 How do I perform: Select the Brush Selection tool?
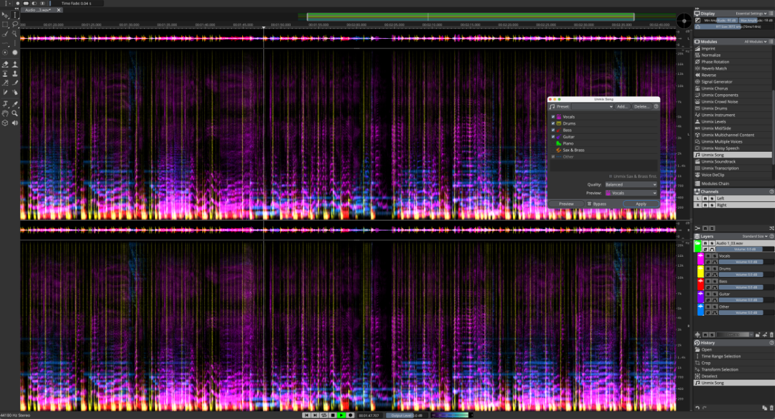5,34
